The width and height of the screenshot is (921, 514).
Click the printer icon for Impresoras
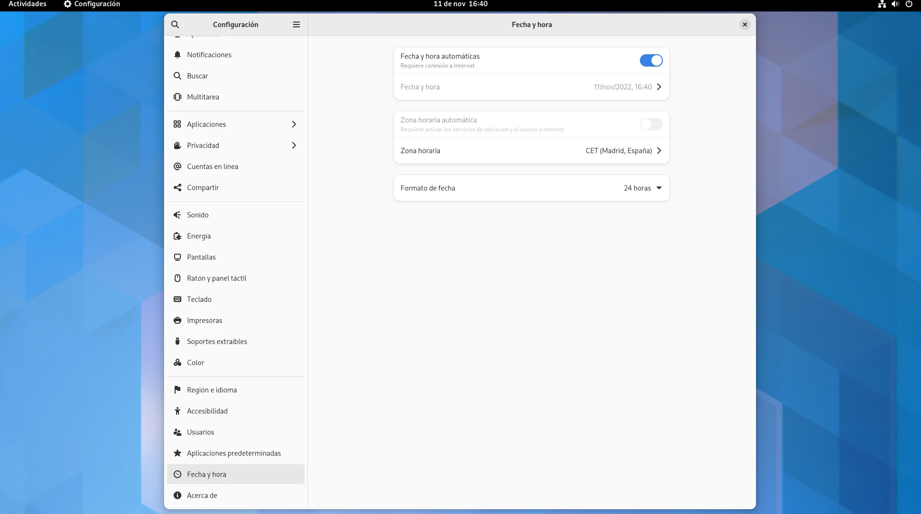click(177, 320)
